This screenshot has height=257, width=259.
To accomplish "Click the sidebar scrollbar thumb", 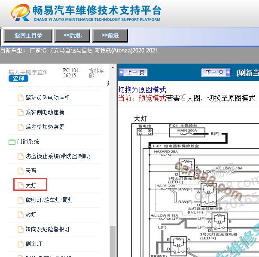I will click(x=113, y=241).
